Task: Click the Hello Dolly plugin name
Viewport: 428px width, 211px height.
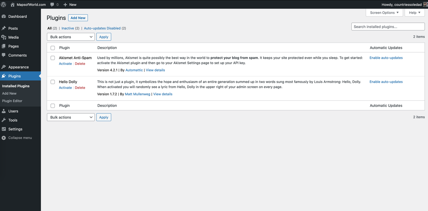Action: click(68, 82)
